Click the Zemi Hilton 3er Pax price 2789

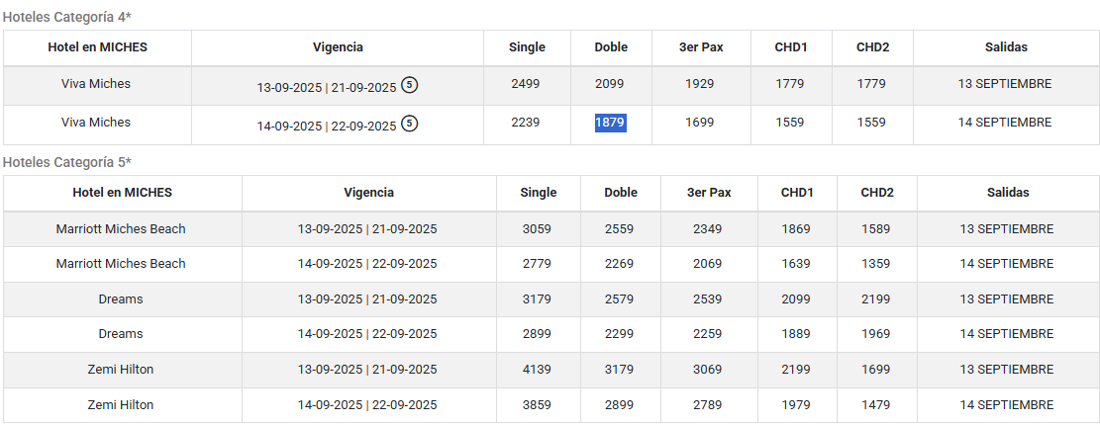point(707,404)
